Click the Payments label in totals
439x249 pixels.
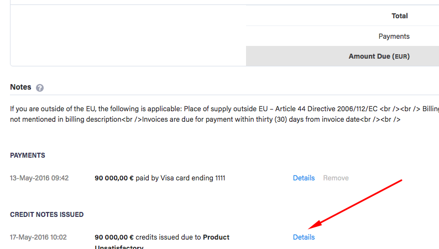coord(394,36)
